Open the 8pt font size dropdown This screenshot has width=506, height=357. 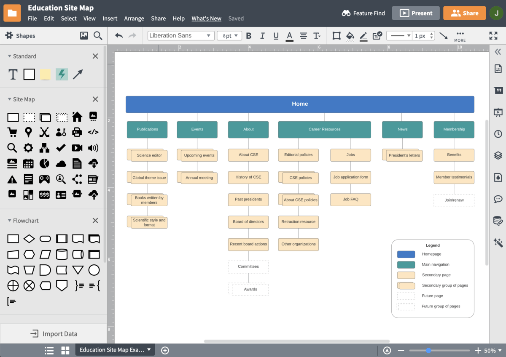(x=229, y=36)
